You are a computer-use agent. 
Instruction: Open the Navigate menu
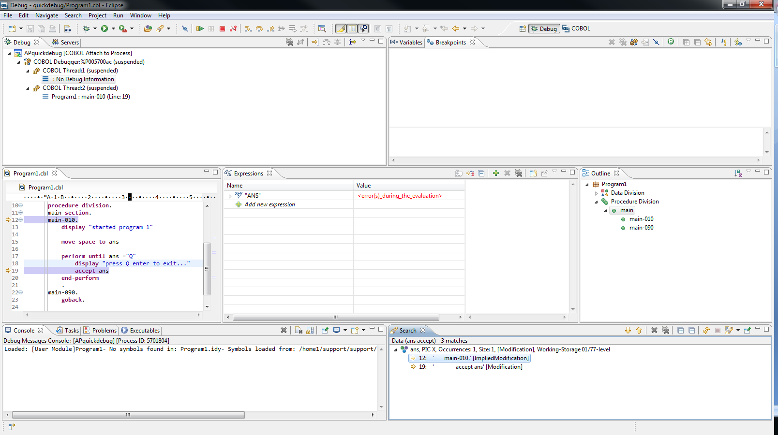click(46, 15)
